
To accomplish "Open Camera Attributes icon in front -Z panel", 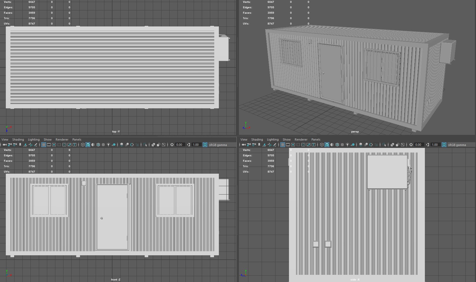I will click(x=15, y=145).
